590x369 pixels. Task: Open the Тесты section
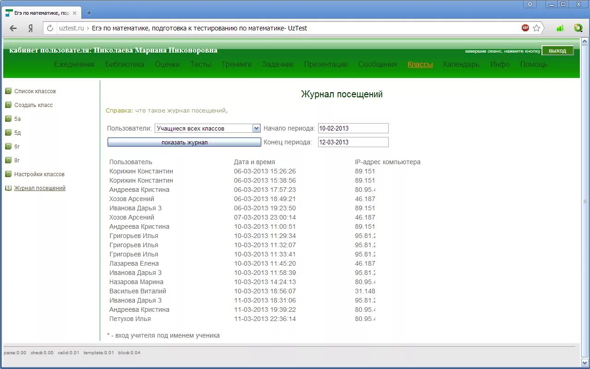click(x=201, y=65)
